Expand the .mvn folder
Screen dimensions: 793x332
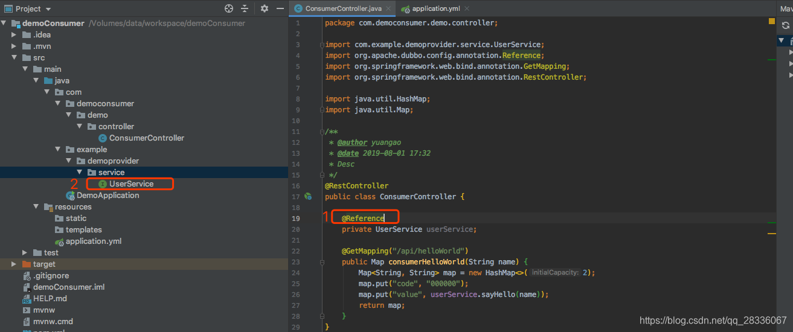coord(14,46)
